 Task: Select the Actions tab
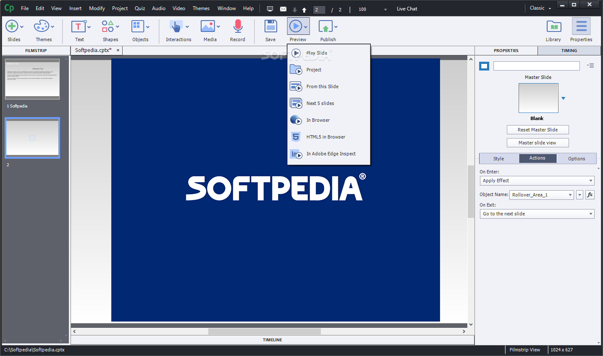(x=537, y=158)
